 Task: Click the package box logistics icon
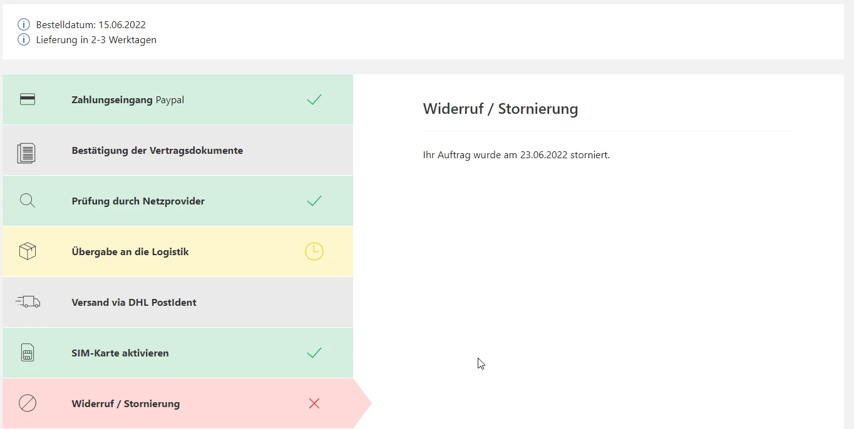[x=28, y=251]
